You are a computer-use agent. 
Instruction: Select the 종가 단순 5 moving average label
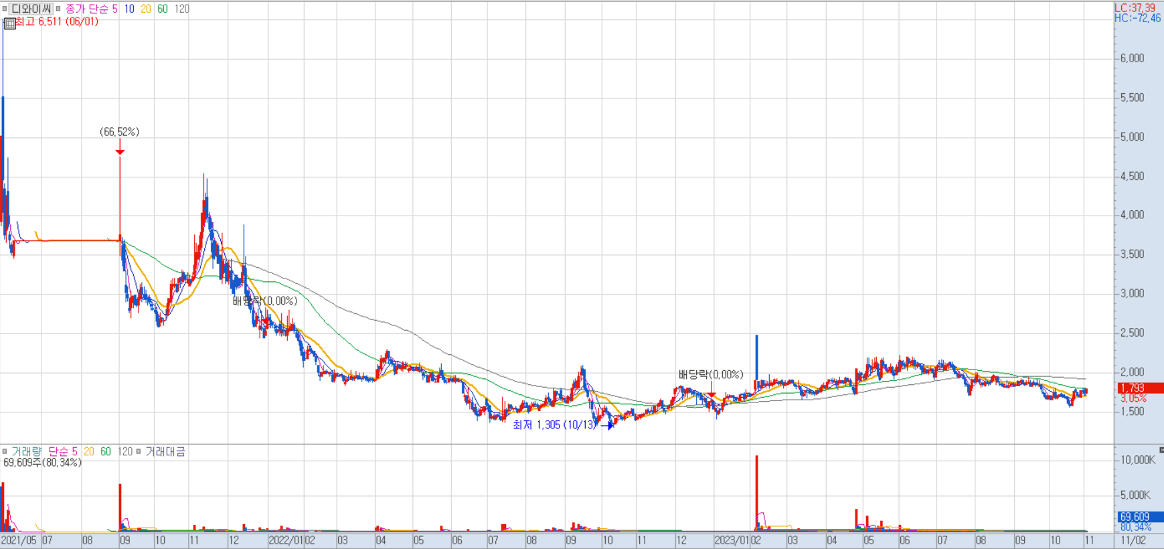pyautogui.click(x=91, y=9)
